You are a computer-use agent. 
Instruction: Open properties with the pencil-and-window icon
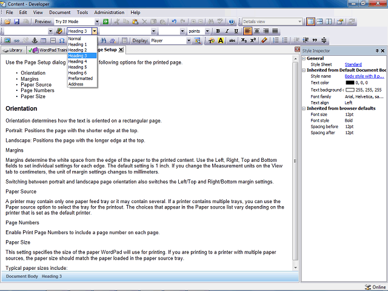pos(340,22)
